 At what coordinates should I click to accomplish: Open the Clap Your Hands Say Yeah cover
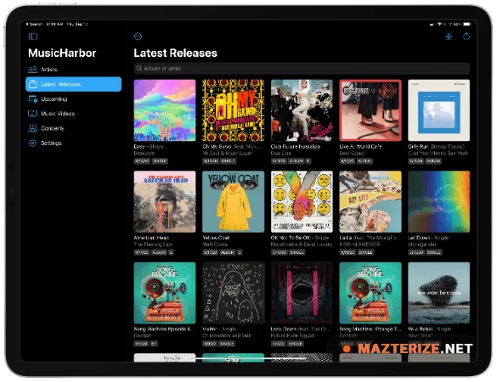(439, 110)
